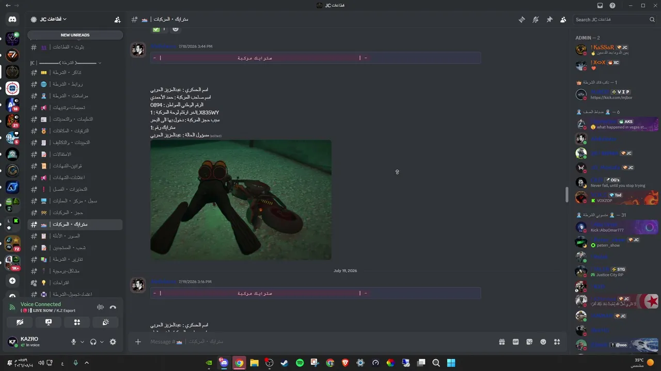Open the Threads icon in channel header

(x=522, y=20)
